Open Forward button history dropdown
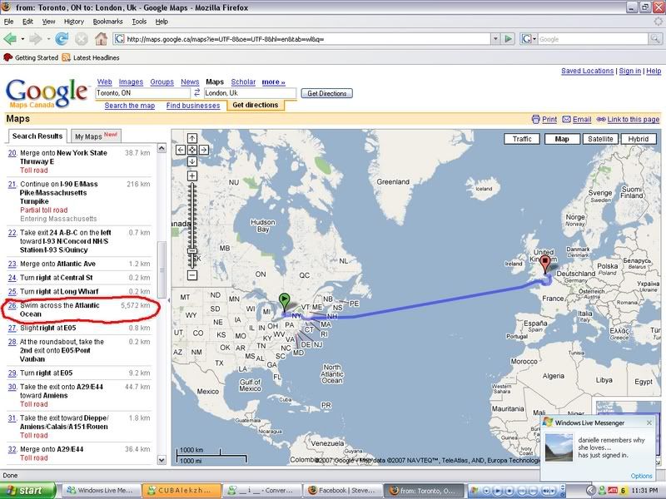Image resolution: width=666 pixels, height=499 pixels. point(48,39)
